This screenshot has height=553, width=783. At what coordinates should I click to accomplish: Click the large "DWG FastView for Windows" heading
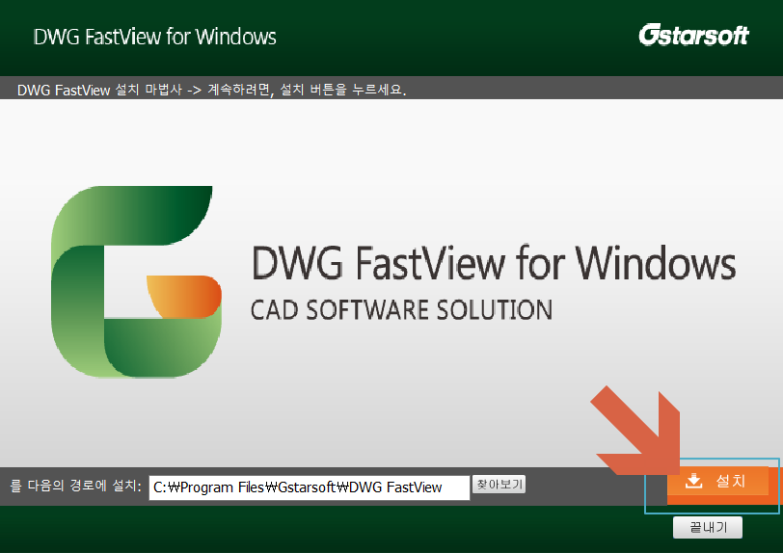494,263
